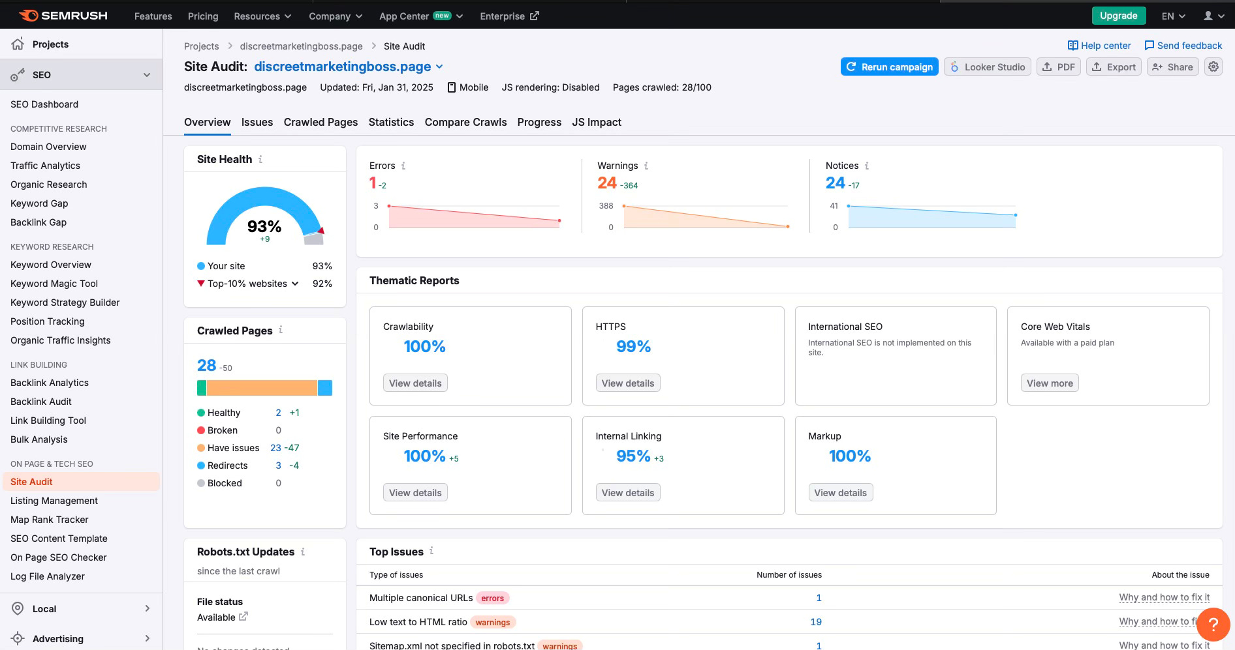This screenshot has width=1235, height=650.
Task: Open audit settings gear icon
Action: point(1213,66)
